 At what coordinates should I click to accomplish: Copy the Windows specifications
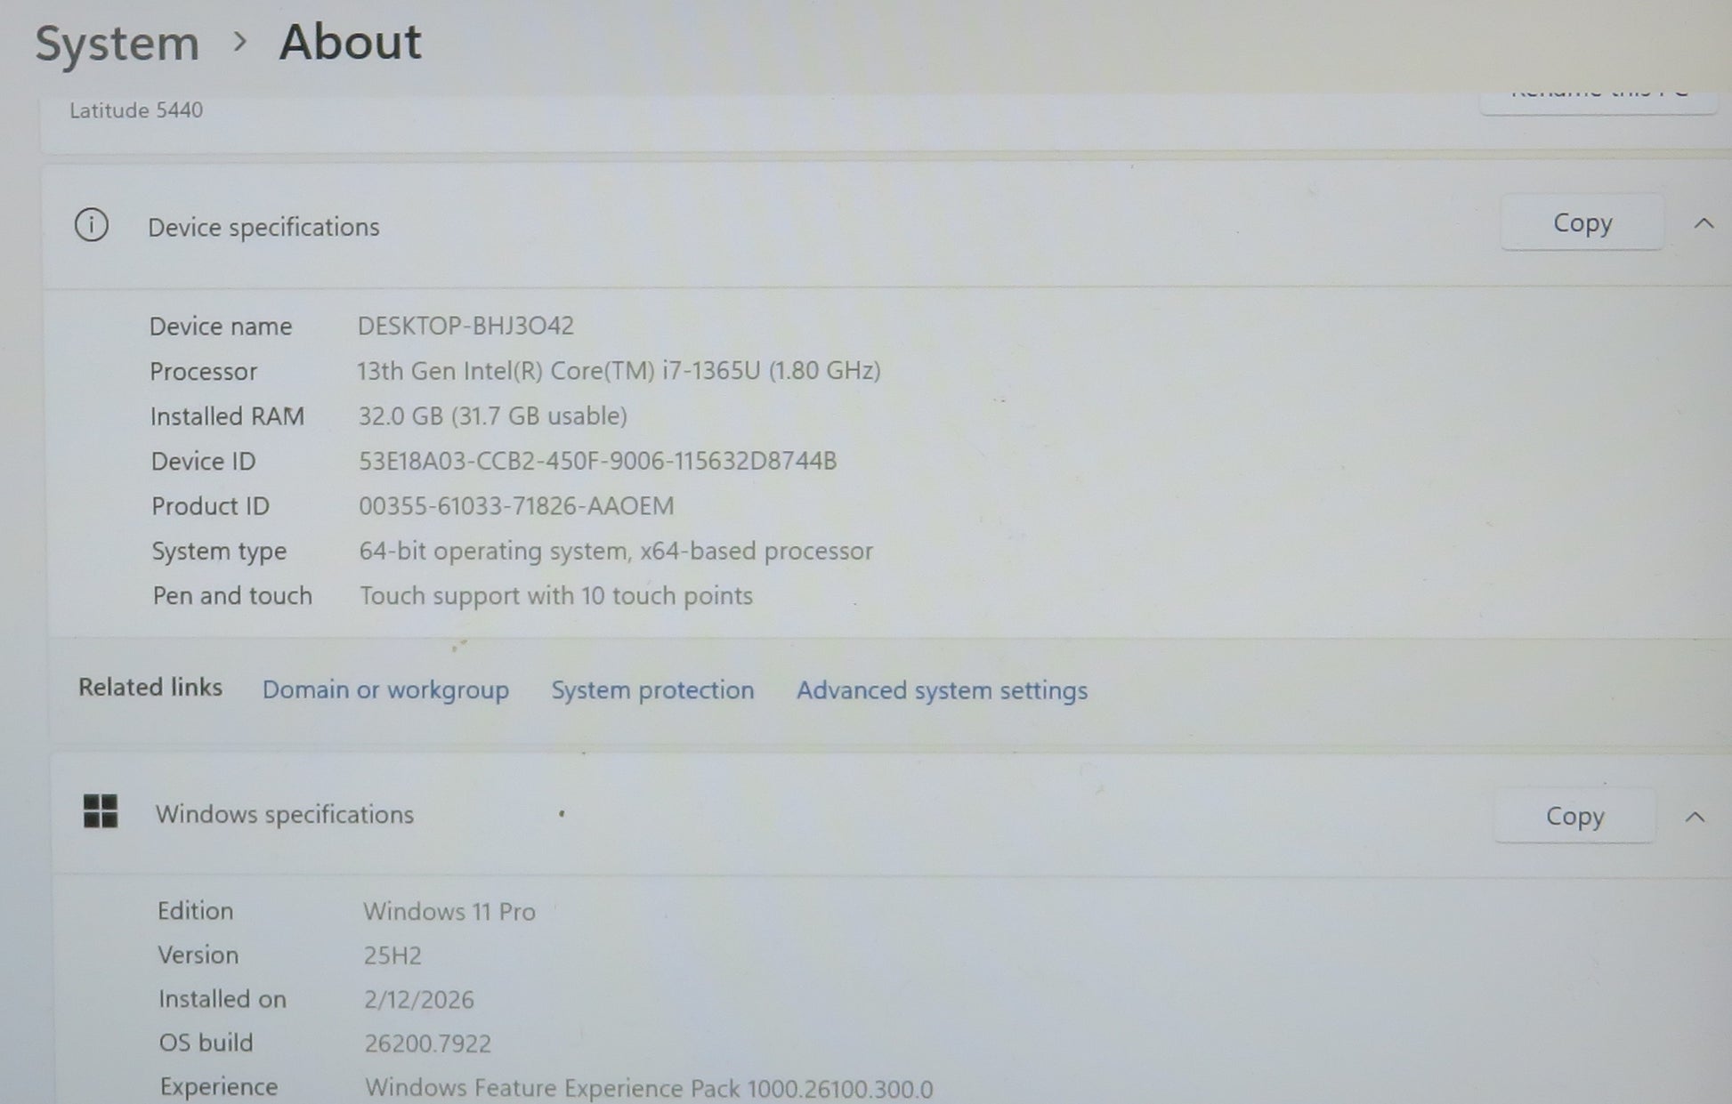pos(1574,816)
